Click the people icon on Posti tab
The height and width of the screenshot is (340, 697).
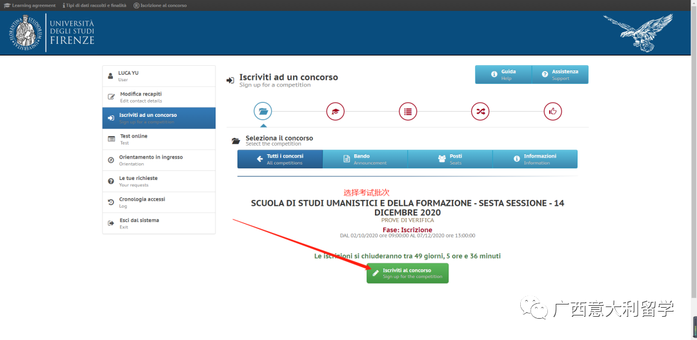(442, 159)
